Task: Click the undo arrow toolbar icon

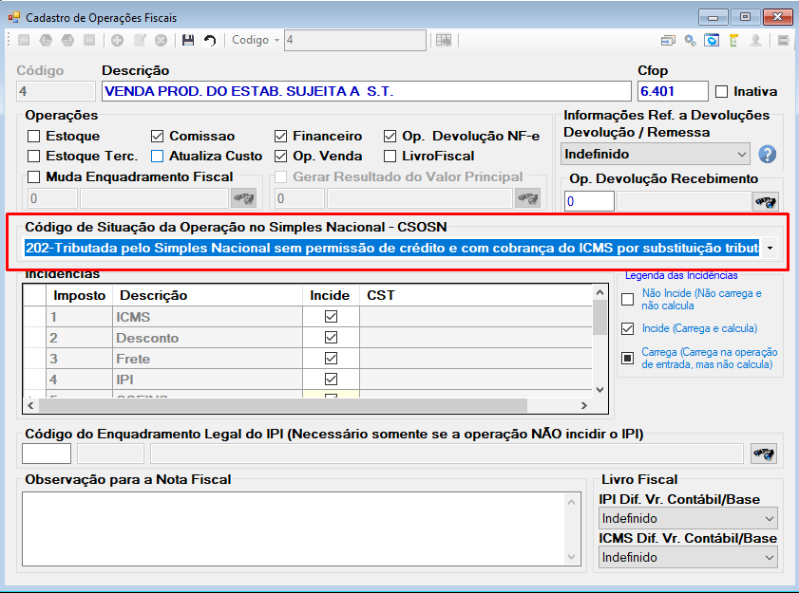Action: click(x=210, y=40)
